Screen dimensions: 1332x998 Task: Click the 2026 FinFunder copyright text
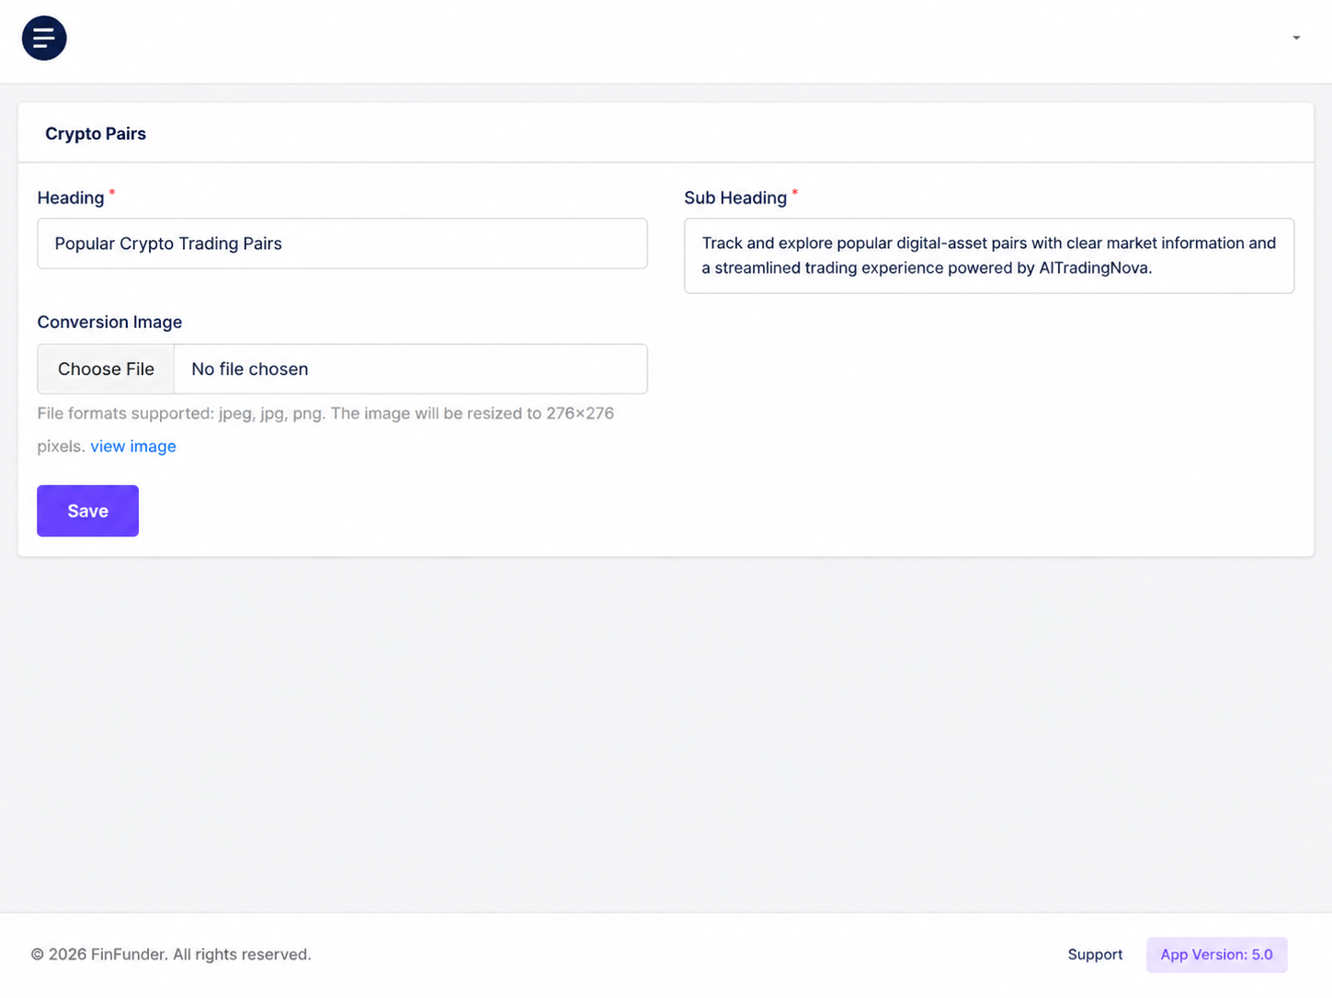171,955
